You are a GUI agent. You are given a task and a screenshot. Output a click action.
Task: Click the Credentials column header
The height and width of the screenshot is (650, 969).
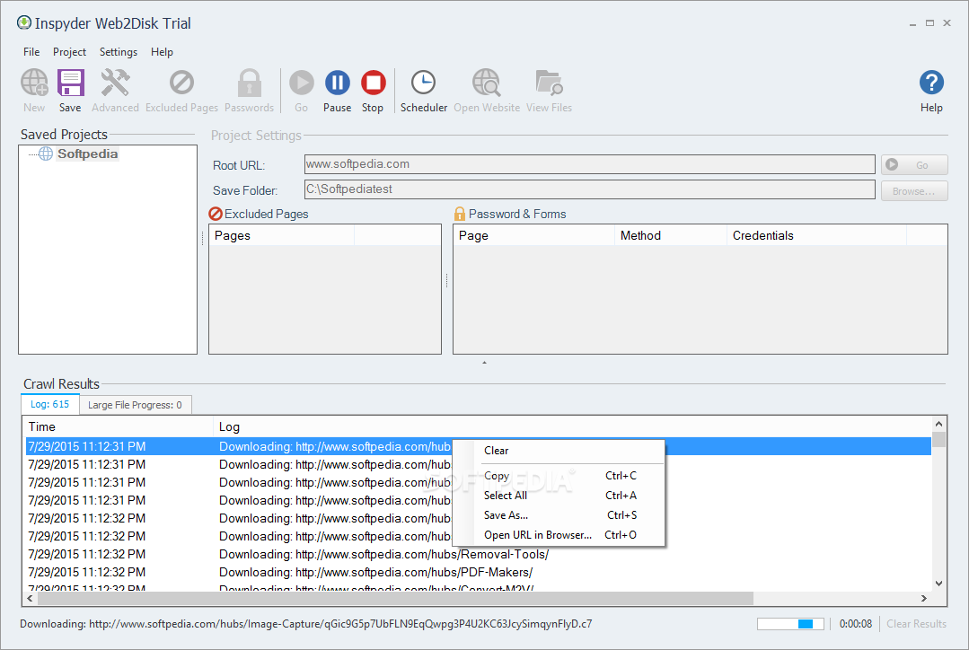pos(816,235)
